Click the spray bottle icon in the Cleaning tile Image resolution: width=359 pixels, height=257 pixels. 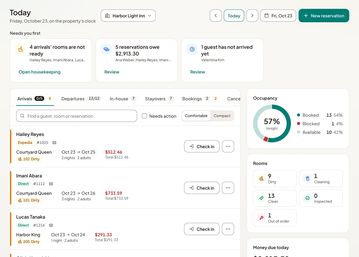(307, 179)
